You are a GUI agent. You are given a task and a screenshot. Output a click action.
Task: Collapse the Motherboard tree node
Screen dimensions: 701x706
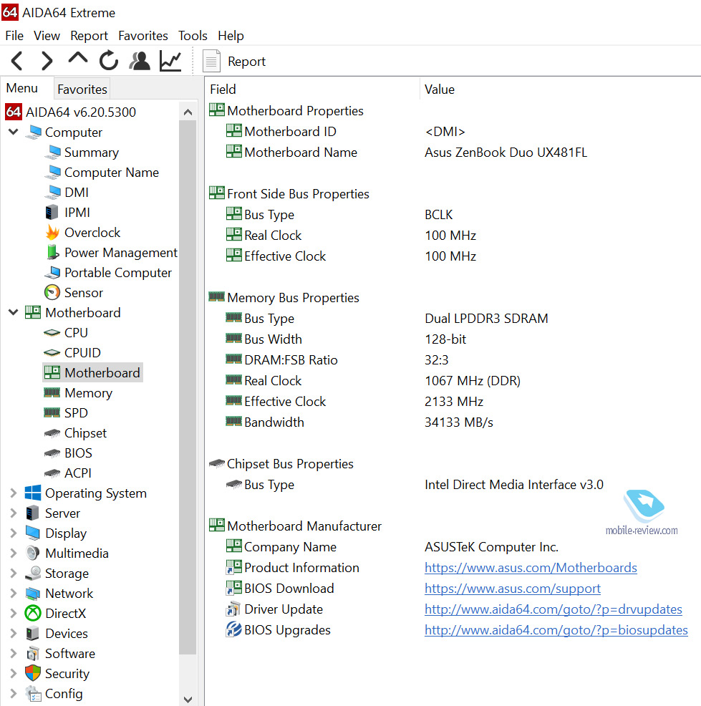click(14, 312)
